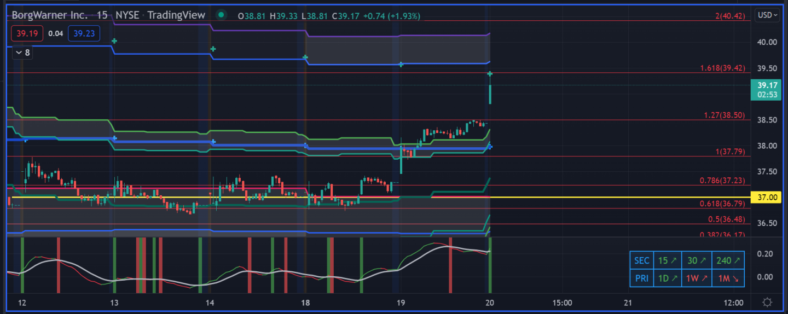The height and width of the screenshot is (314, 788).
Task: Click the red sell price 39.19 button
Action: 27,33
